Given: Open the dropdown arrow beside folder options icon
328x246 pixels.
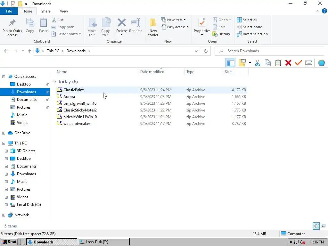Looking at the screenshot, I should pos(250,63).
